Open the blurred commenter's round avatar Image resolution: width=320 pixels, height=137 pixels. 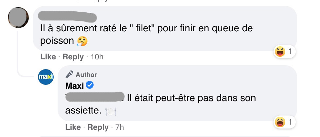point(18,18)
